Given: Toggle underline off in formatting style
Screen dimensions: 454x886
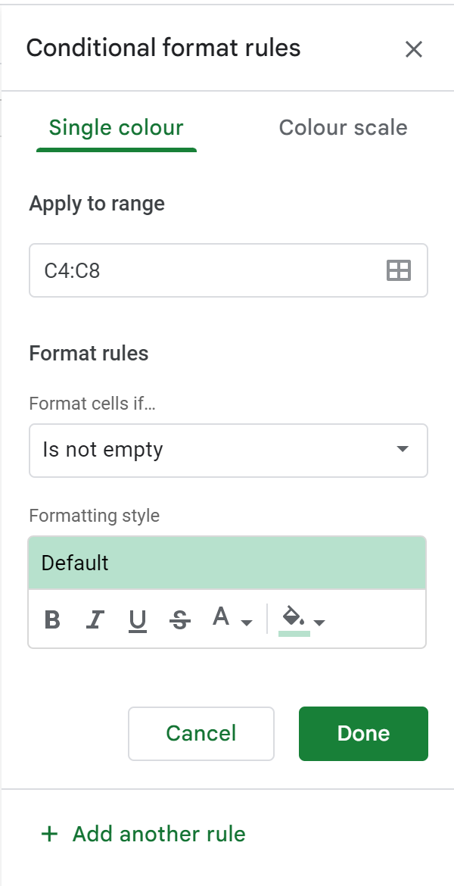Looking at the screenshot, I should pos(137,619).
